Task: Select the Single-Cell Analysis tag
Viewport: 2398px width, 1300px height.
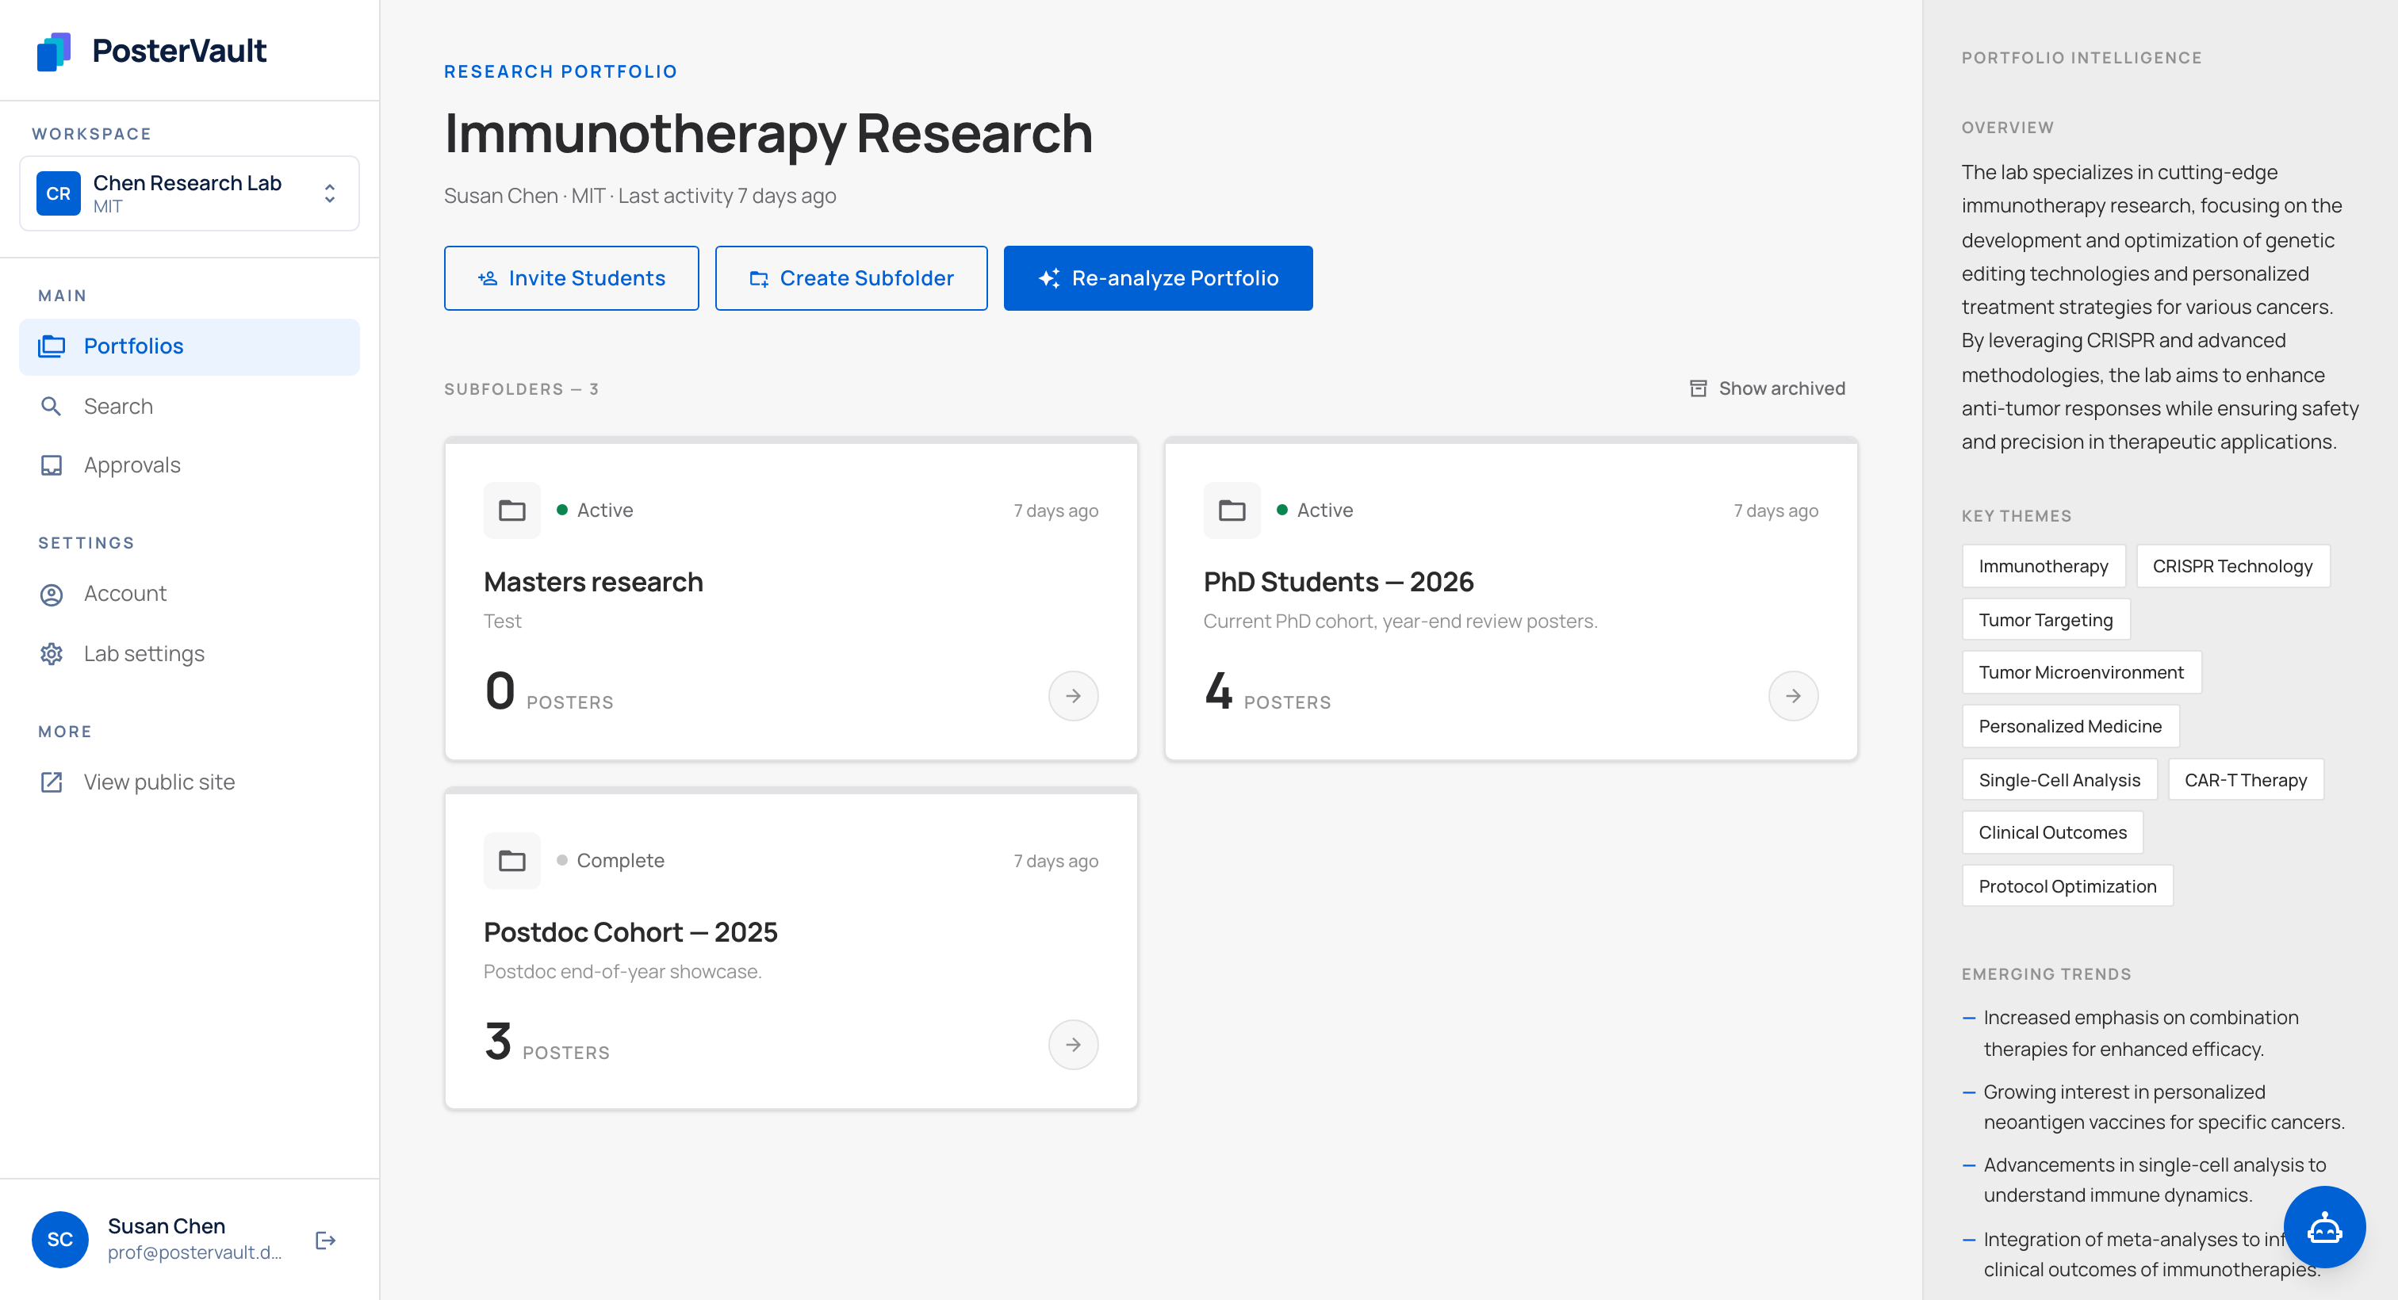Action: coord(2059,780)
